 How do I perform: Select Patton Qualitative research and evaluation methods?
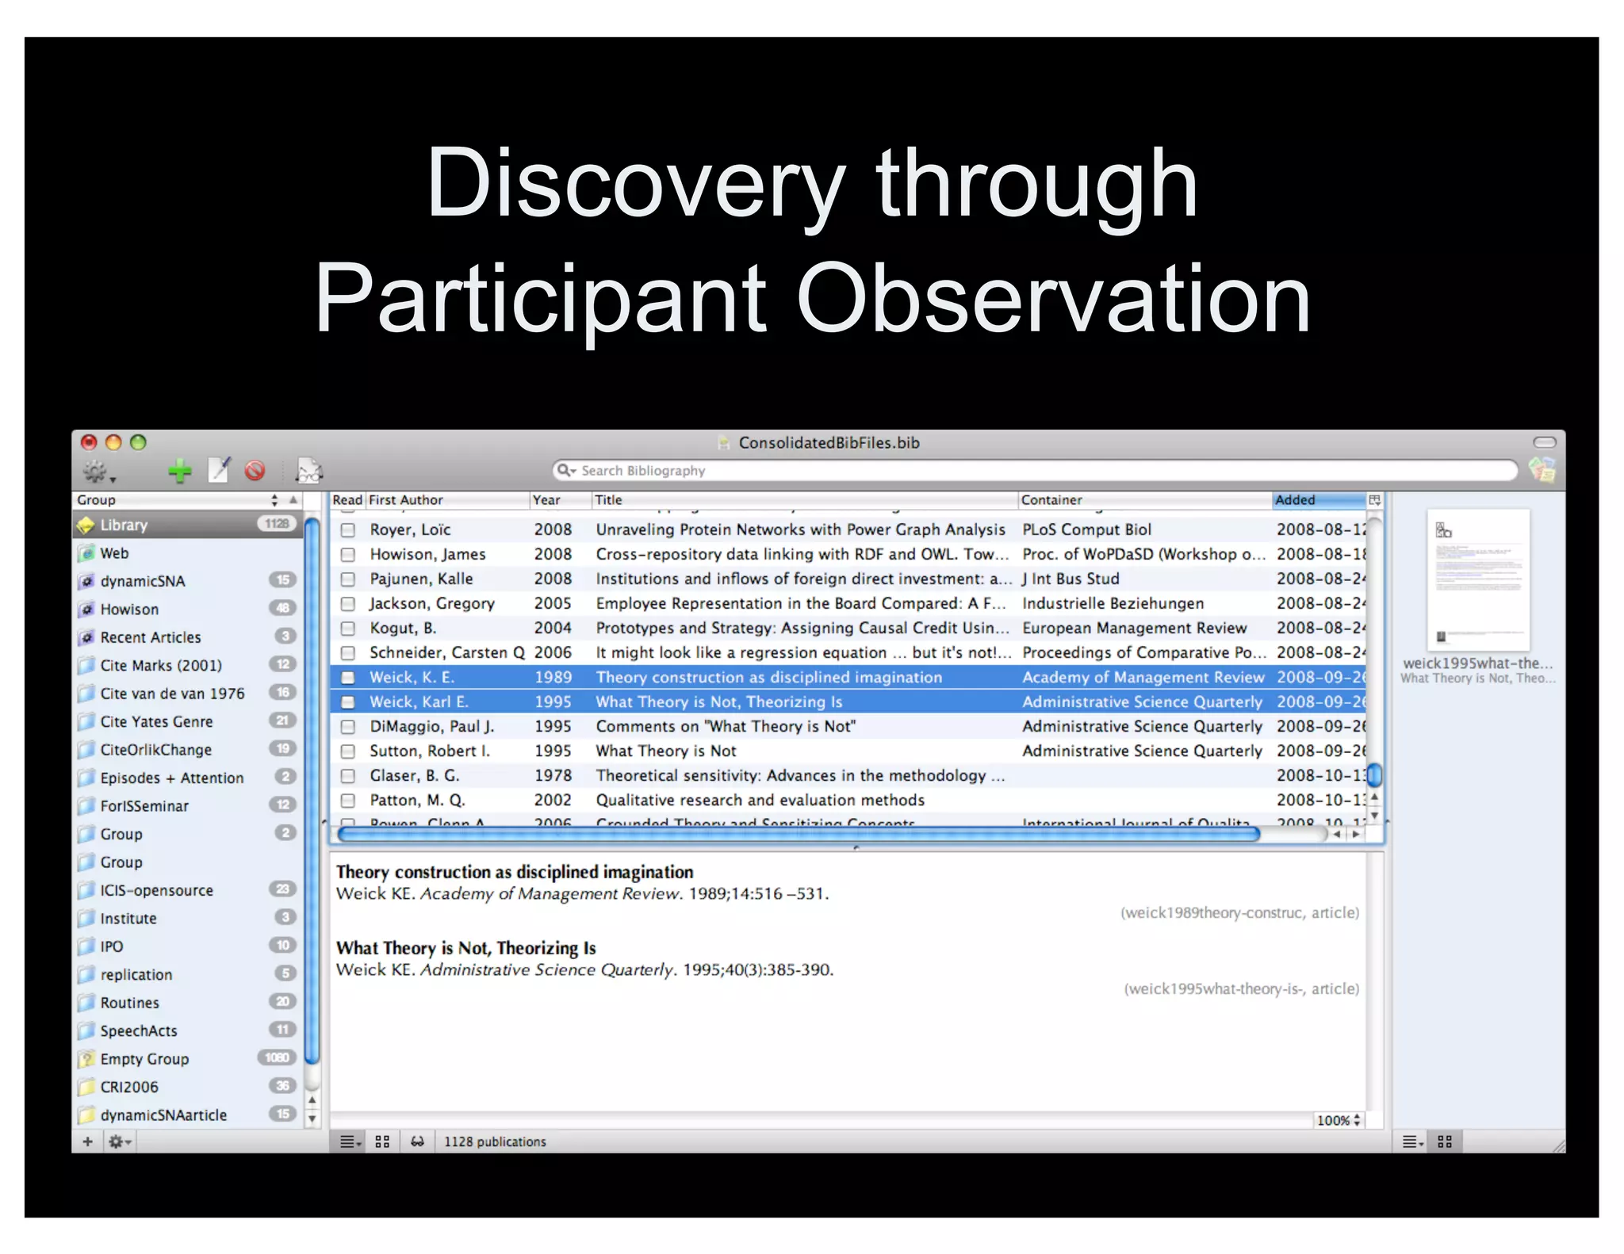click(x=848, y=801)
